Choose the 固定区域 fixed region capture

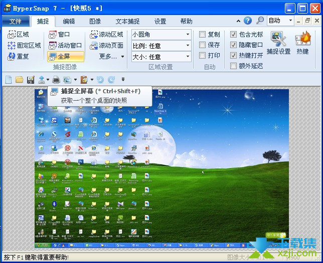(24, 45)
